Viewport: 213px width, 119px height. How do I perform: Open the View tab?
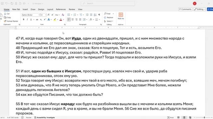(x=80, y=9)
